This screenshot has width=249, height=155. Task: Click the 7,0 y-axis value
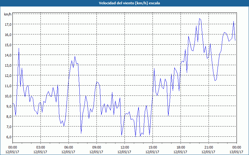9,127
